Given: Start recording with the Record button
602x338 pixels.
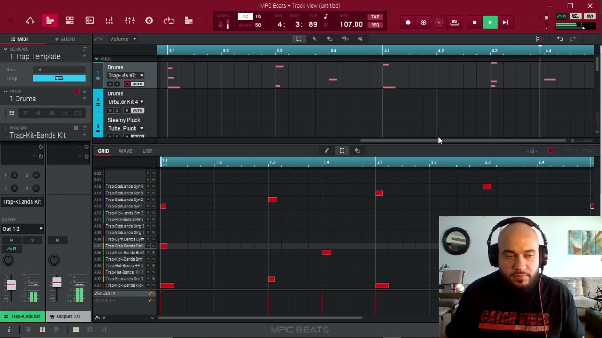Looking at the screenshot, I should coord(408,23).
